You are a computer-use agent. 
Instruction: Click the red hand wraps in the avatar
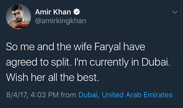click(x=21, y=25)
